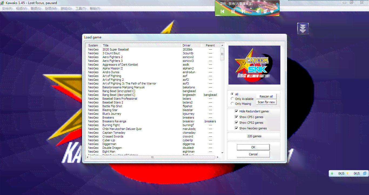
Task: Click the green download arrow in speed widget
Action: [x=332, y=173]
